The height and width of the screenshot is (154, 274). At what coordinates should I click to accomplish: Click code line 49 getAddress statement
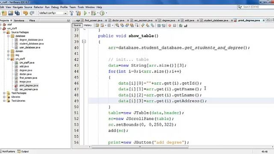point(162,101)
